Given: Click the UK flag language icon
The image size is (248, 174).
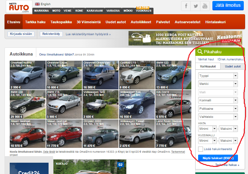Looking at the screenshot, I should (37, 4).
